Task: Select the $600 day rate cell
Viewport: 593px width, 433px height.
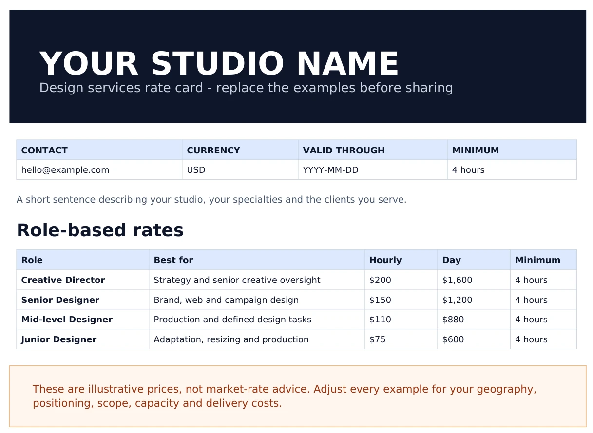Action: pyautogui.click(x=474, y=339)
